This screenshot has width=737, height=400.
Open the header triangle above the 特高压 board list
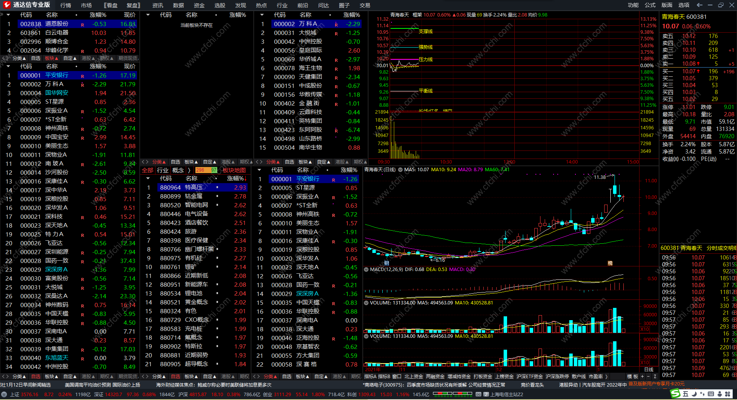tap(148, 179)
